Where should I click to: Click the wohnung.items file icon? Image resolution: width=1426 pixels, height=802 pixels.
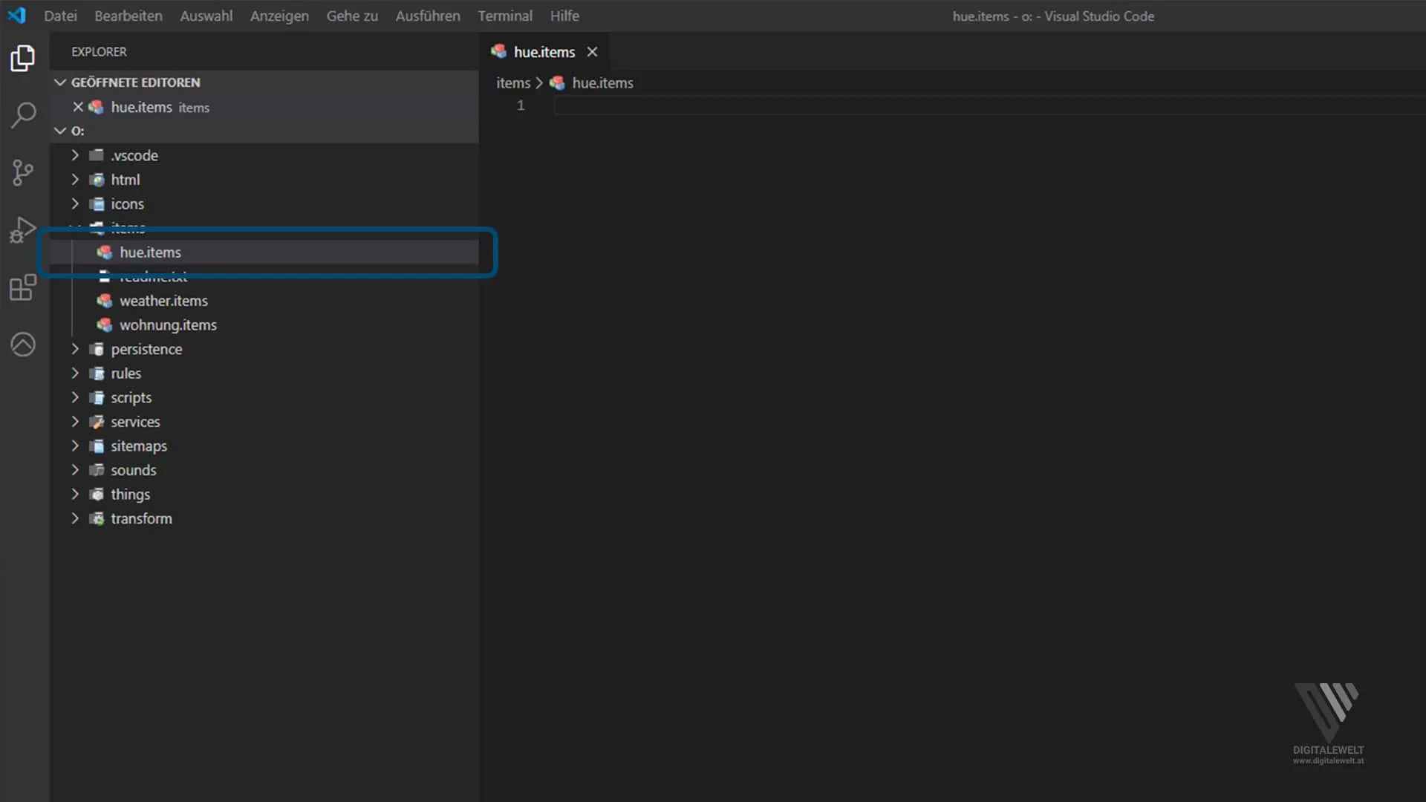click(x=105, y=325)
